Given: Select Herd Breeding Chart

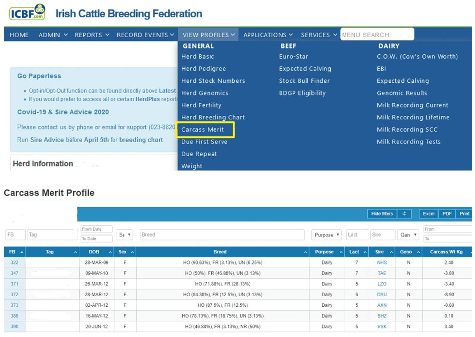Looking at the screenshot, I should [x=213, y=117].
